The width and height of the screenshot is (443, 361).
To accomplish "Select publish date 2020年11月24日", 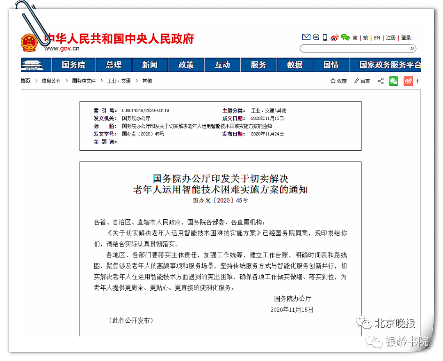I will pyautogui.click(x=267, y=134).
